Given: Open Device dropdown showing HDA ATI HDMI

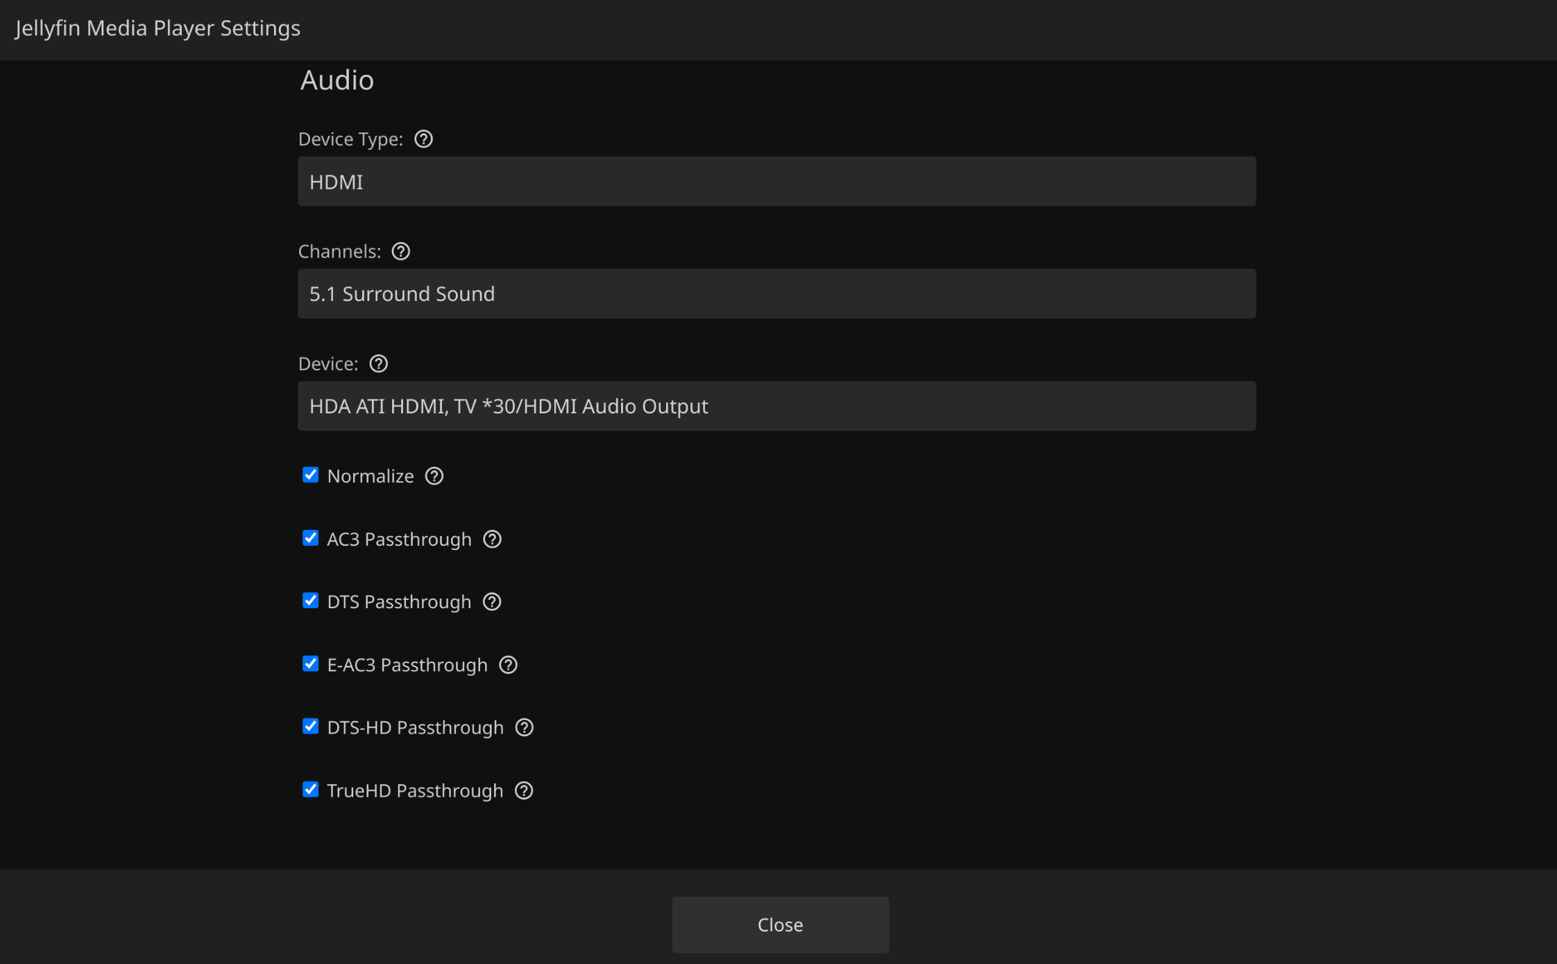Looking at the screenshot, I should point(776,406).
